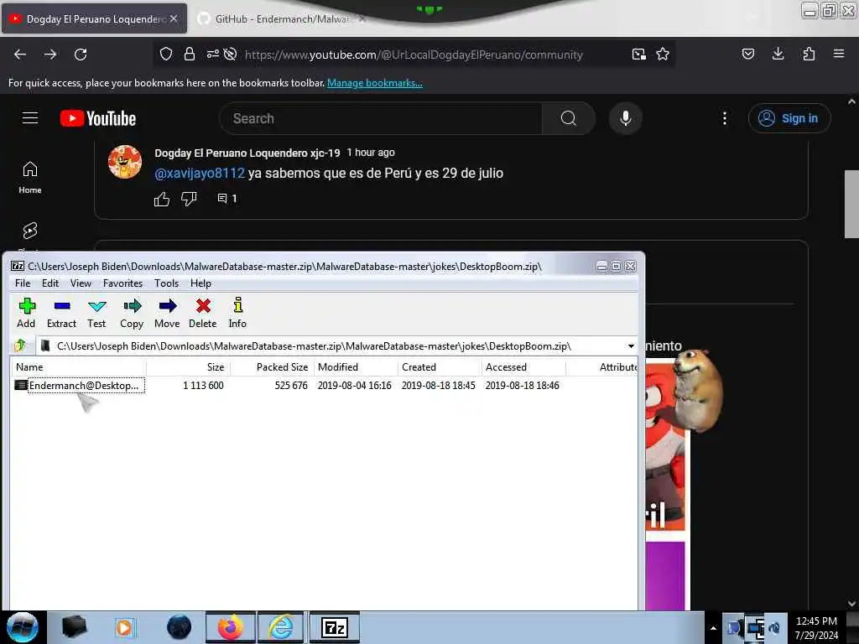Go back in Firefox browser
This screenshot has height=644, width=859.
(20, 55)
